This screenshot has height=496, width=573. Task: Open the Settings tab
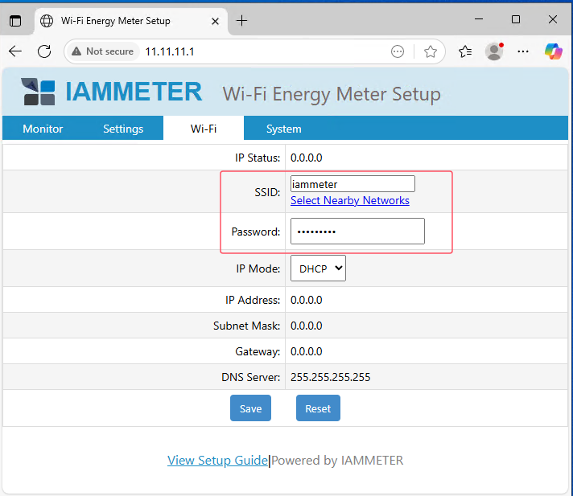123,129
